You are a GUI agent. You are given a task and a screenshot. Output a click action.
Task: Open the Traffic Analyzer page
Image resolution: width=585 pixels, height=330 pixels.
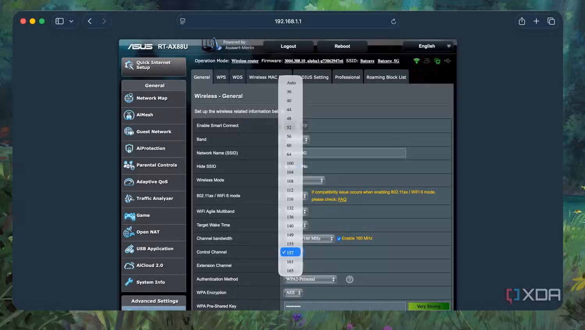(x=154, y=199)
